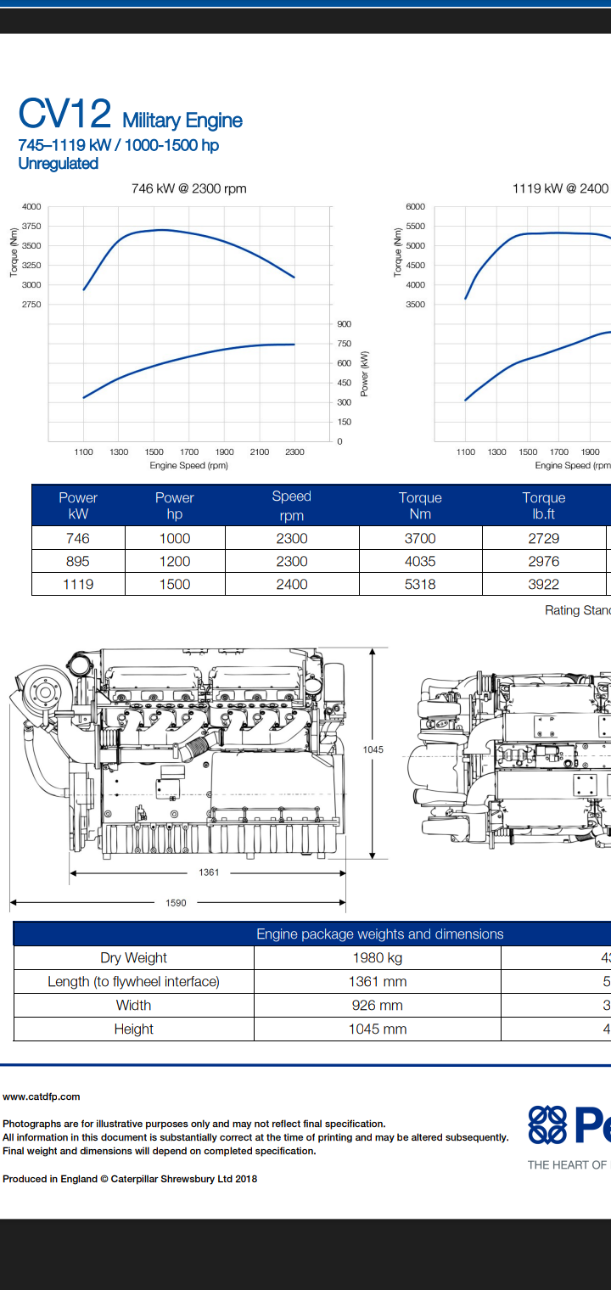This screenshot has height=1290, width=611.
Task: Click 'Torque Nm' table column header
Action: [420, 506]
